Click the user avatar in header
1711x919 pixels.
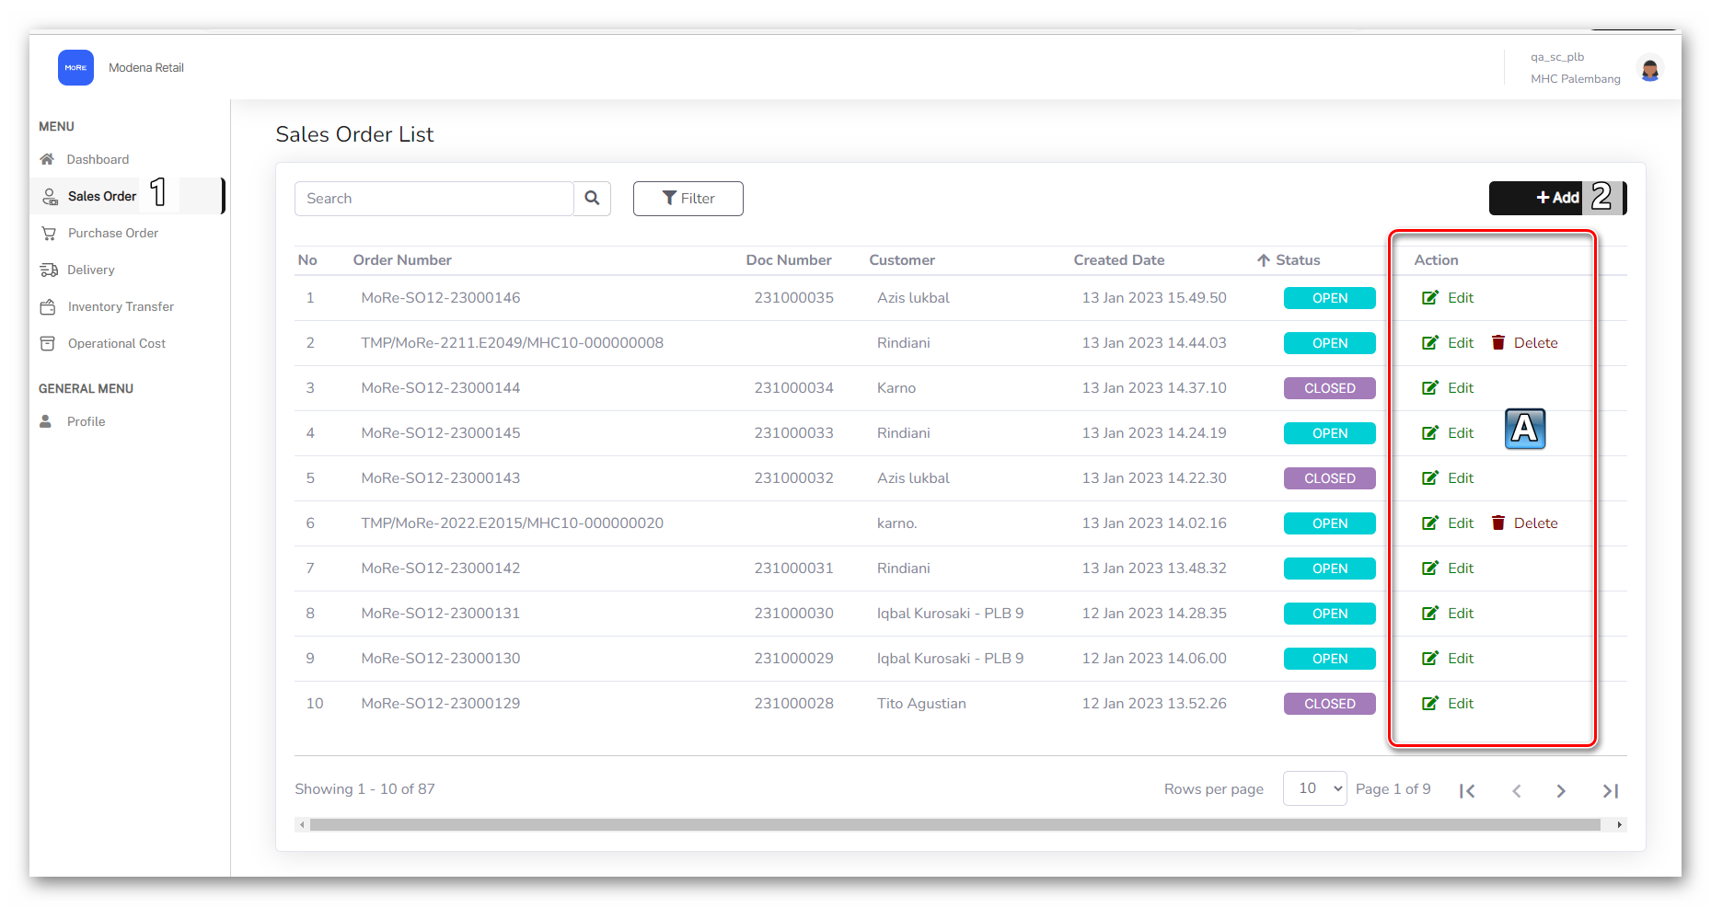(1649, 69)
